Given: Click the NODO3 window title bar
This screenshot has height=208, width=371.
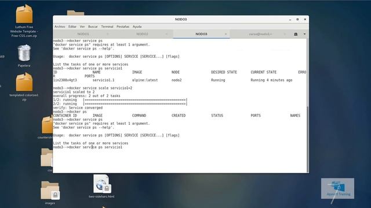Looking at the screenshot, I should coord(181,20).
